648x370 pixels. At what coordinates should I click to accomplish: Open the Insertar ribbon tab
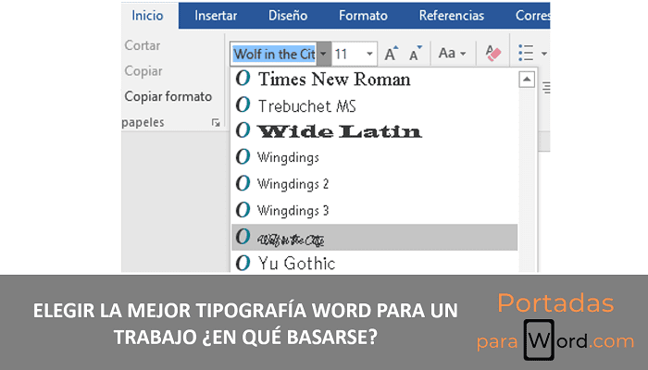coord(216,16)
